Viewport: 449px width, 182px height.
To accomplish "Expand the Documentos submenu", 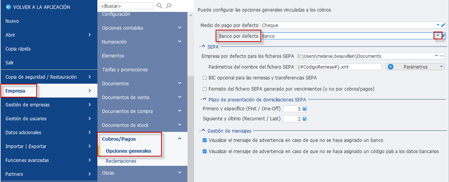I will click(180, 83).
